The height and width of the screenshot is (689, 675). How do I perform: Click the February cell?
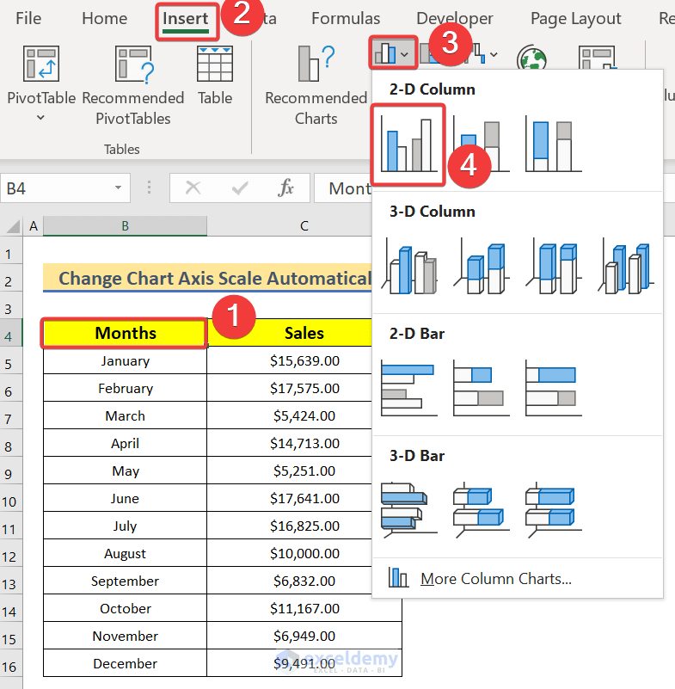(x=126, y=389)
